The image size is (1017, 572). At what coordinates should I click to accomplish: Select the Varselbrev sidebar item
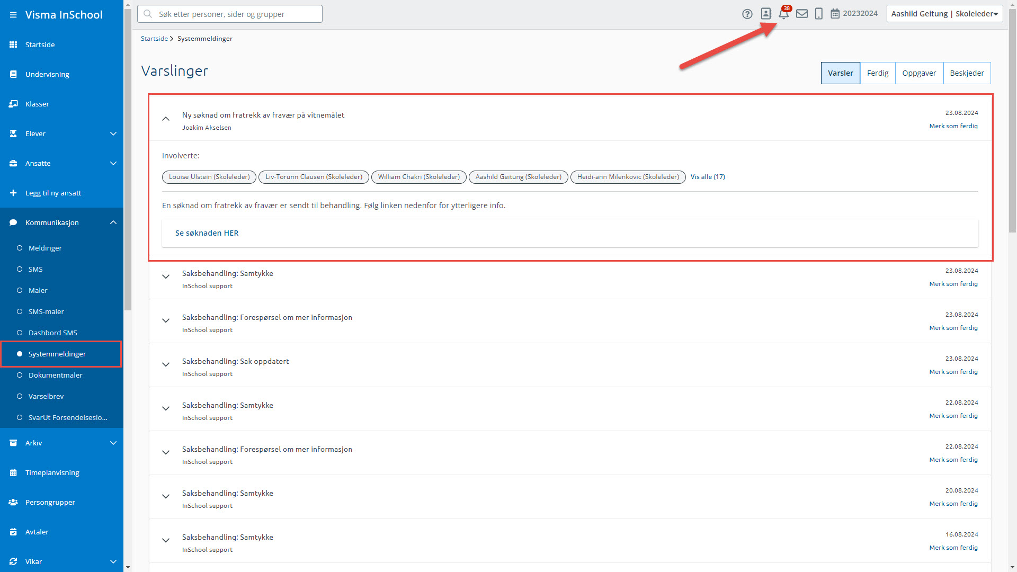(46, 396)
